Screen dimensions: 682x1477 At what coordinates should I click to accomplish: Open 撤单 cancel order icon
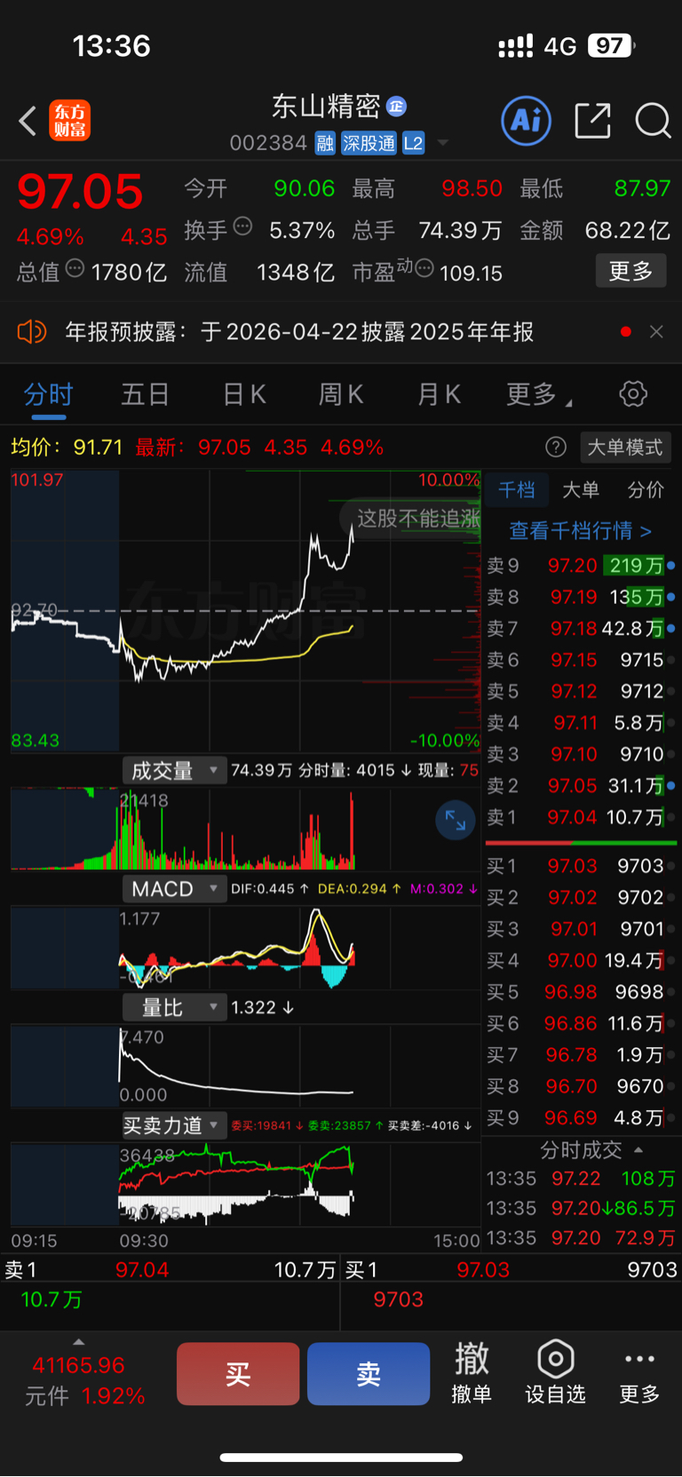click(x=472, y=1373)
